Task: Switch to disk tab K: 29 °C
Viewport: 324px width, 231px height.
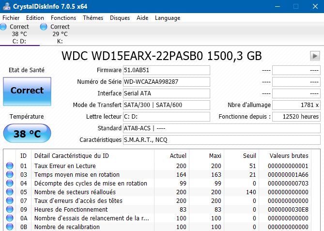Action: (60, 34)
